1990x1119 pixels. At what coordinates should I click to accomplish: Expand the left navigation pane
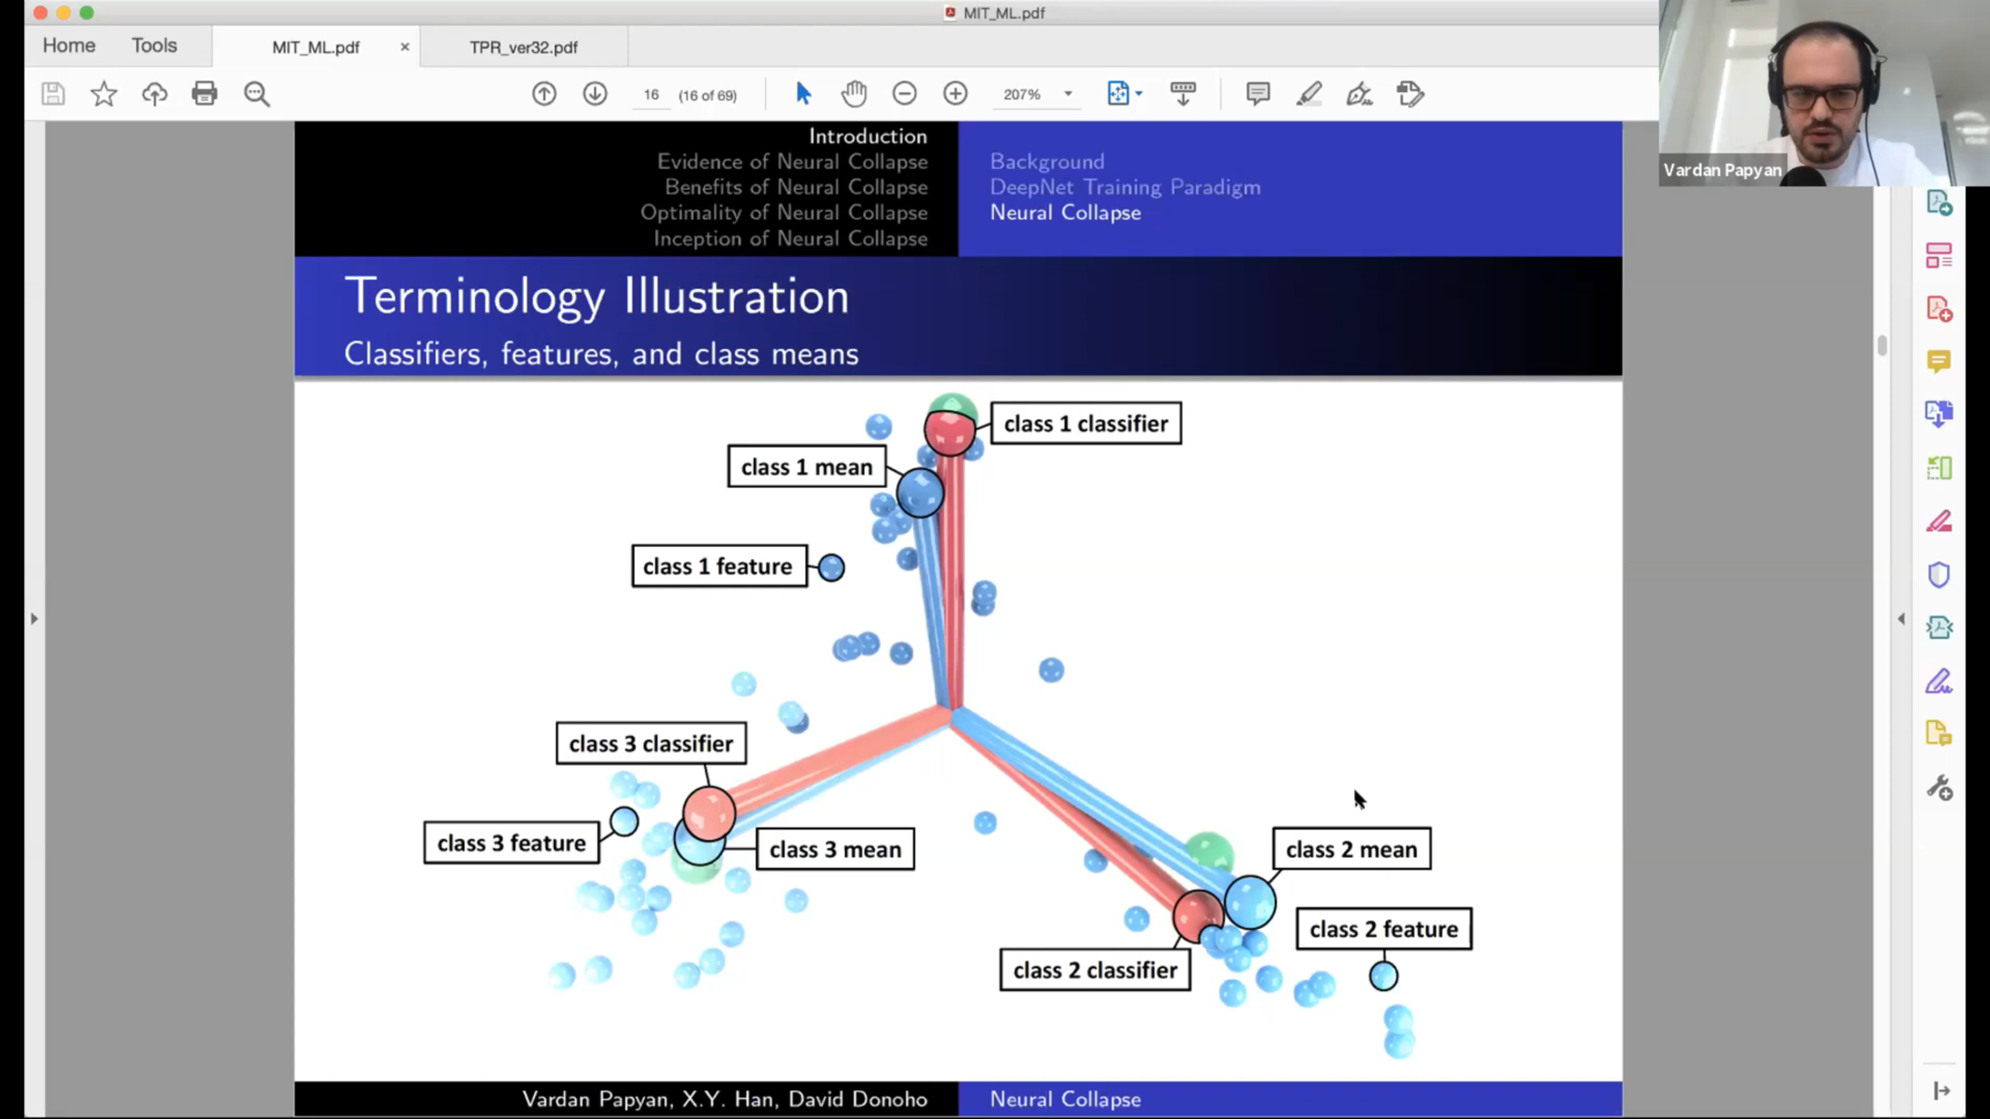coord(34,618)
